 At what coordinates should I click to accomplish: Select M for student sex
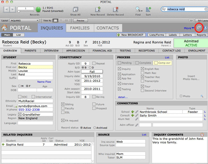(x=20, y=86)
